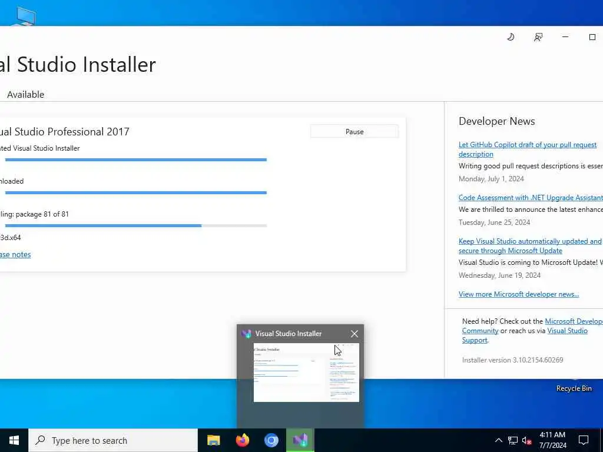Click the Monday, July 1, 2024 date
603x452 pixels.
point(491,179)
